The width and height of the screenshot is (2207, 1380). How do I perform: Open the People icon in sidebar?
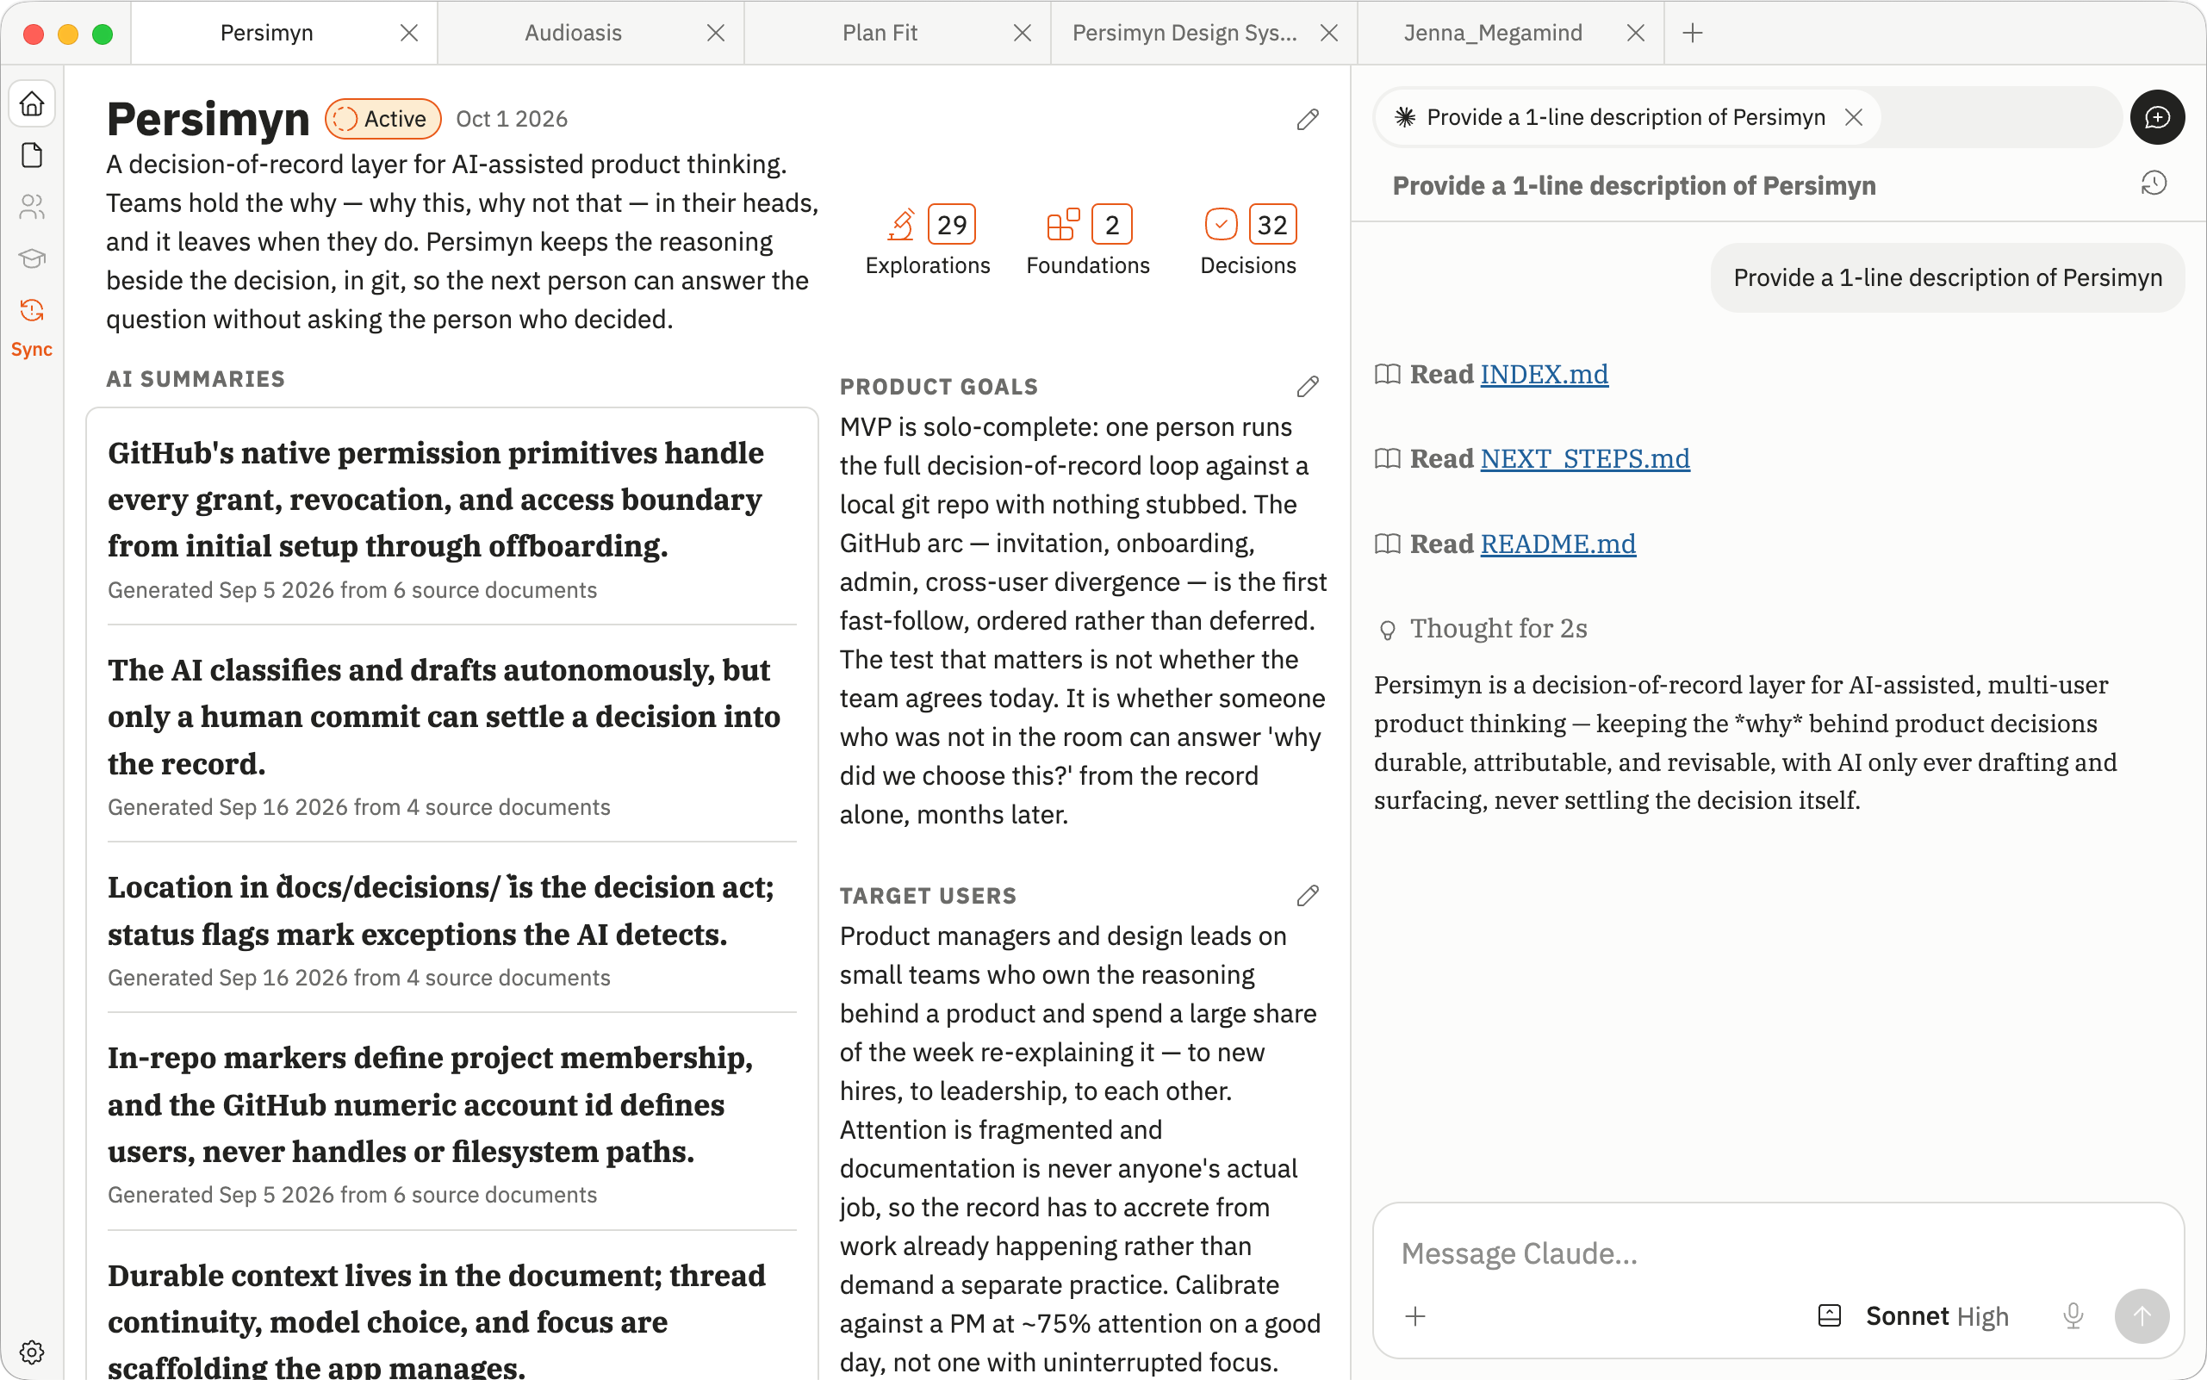(x=32, y=208)
